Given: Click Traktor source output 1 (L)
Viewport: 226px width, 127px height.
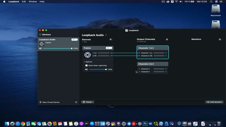Looking at the screenshot, I should pos(102,53).
